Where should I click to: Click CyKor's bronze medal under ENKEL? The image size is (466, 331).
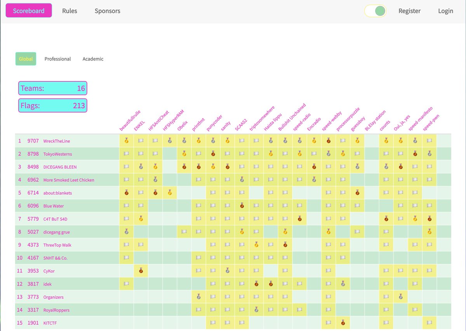pos(141,271)
